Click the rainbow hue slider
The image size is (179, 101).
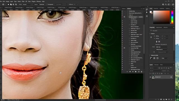click(x=172, y=17)
